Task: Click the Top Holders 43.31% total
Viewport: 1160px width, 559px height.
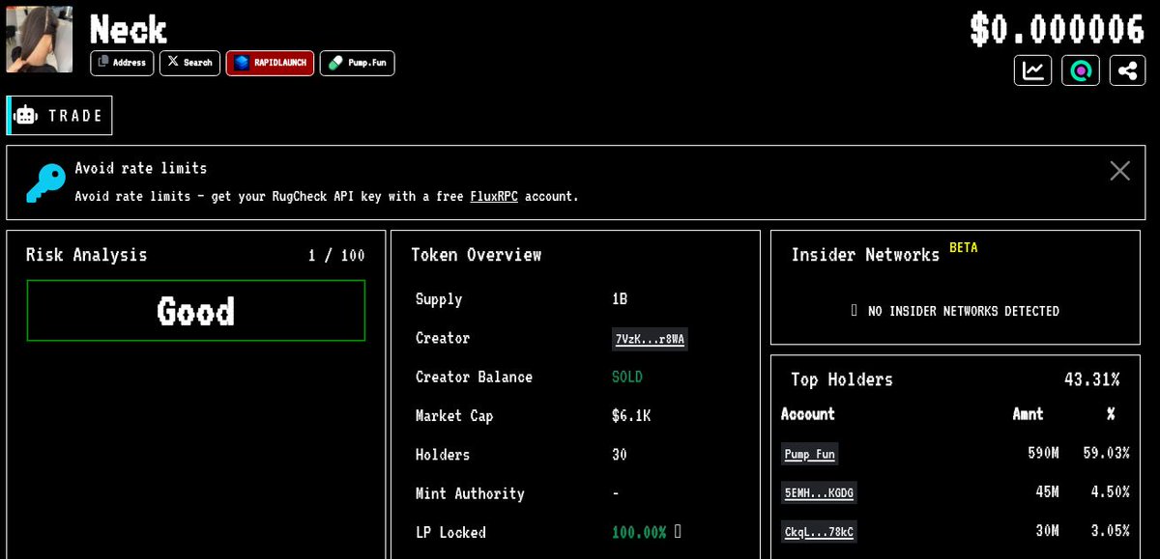Action: (x=1092, y=379)
